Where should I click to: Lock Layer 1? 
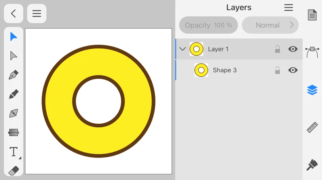[x=277, y=49]
